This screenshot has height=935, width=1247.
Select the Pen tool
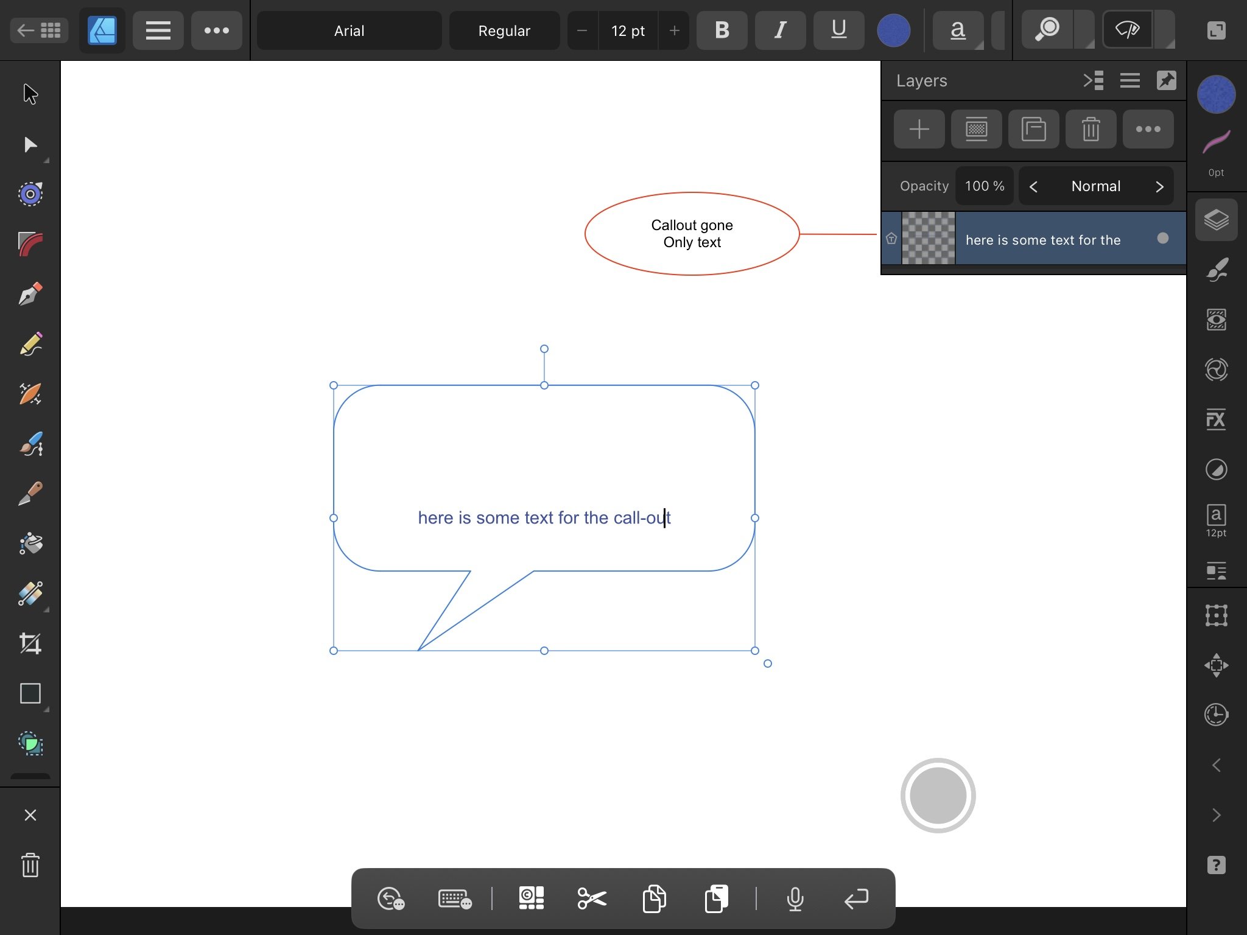[29, 294]
